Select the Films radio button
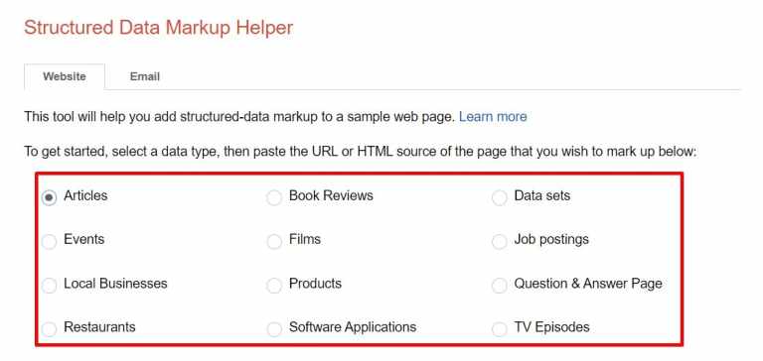The image size is (763, 361). click(274, 241)
